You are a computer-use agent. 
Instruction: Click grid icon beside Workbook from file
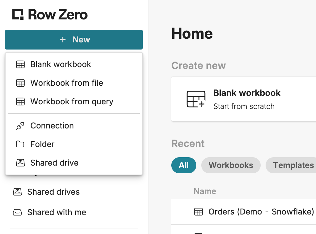[20, 83]
